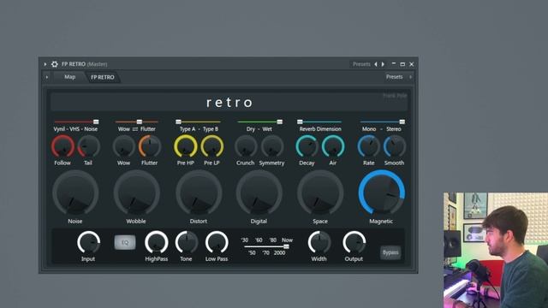Click the large Space knob
548x308 pixels.
[x=320, y=192]
